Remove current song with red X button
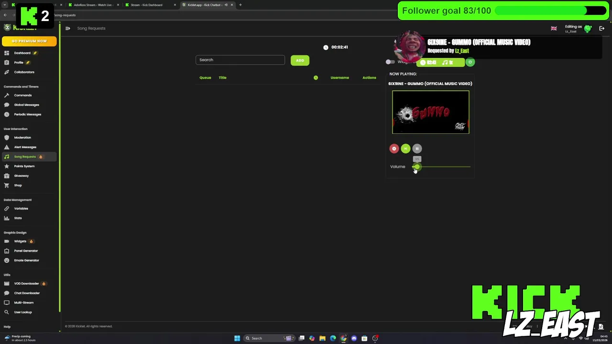612x344 pixels. pyautogui.click(x=394, y=149)
